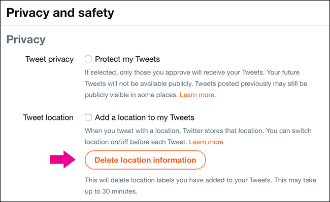This screenshot has height=202, width=330.
Task: Open Learn more link about protected Tweets
Action: [197, 95]
